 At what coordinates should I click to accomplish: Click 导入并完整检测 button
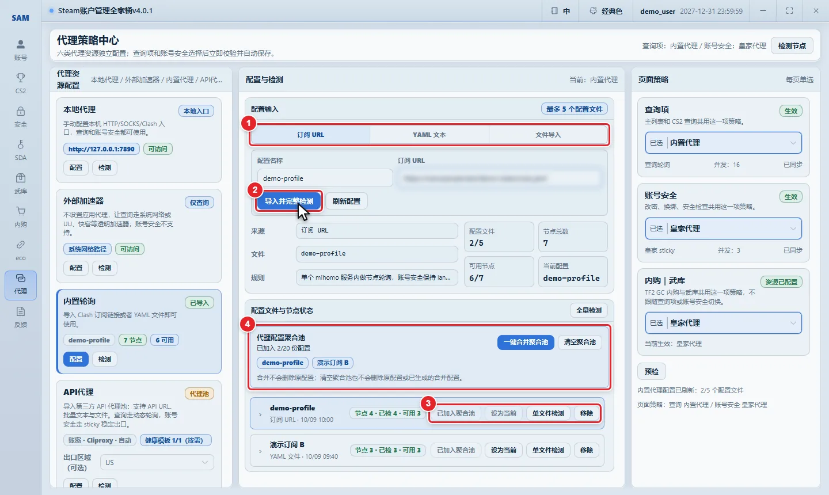pos(289,201)
